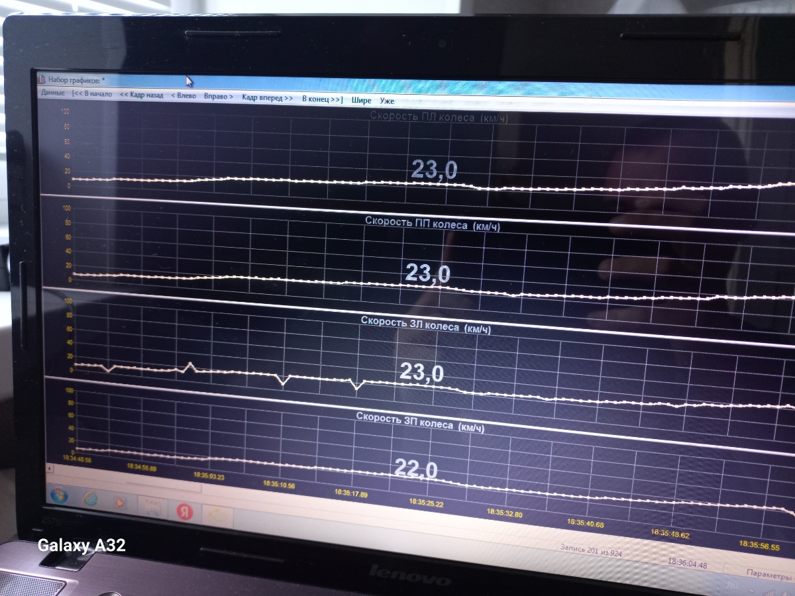Advance one frame with Кадр вперед
The image size is (795, 596).
268,97
